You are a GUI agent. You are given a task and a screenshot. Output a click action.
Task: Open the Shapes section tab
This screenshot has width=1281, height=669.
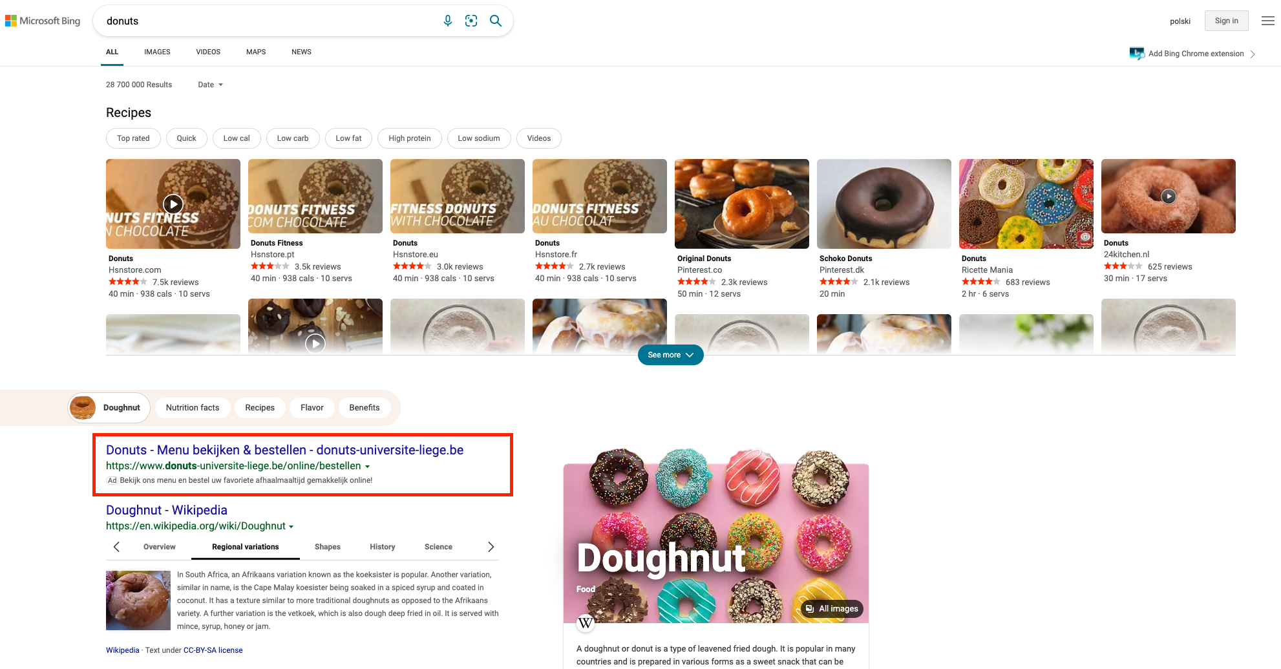pos(327,547)
